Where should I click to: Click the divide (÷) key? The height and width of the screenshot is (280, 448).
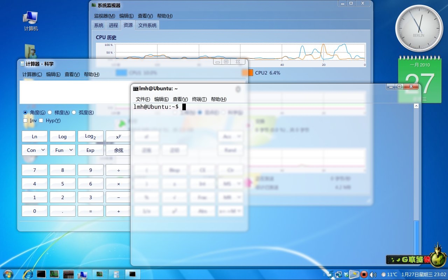(118, 170)
